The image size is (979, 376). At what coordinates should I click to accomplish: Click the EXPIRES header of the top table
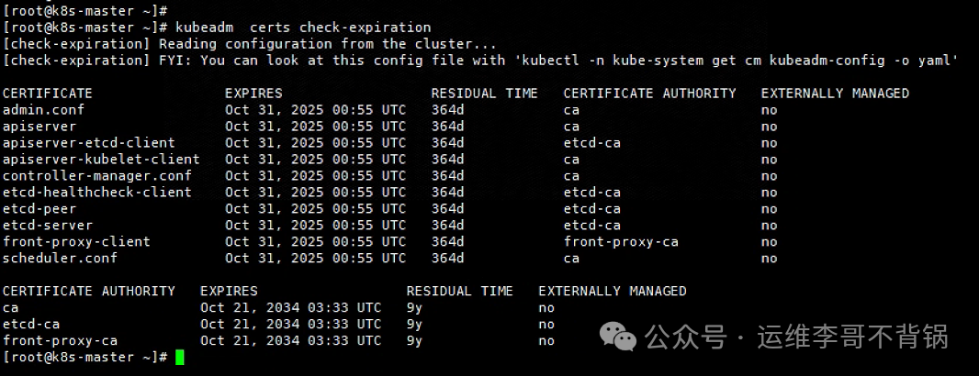click(x=253, y=94)
